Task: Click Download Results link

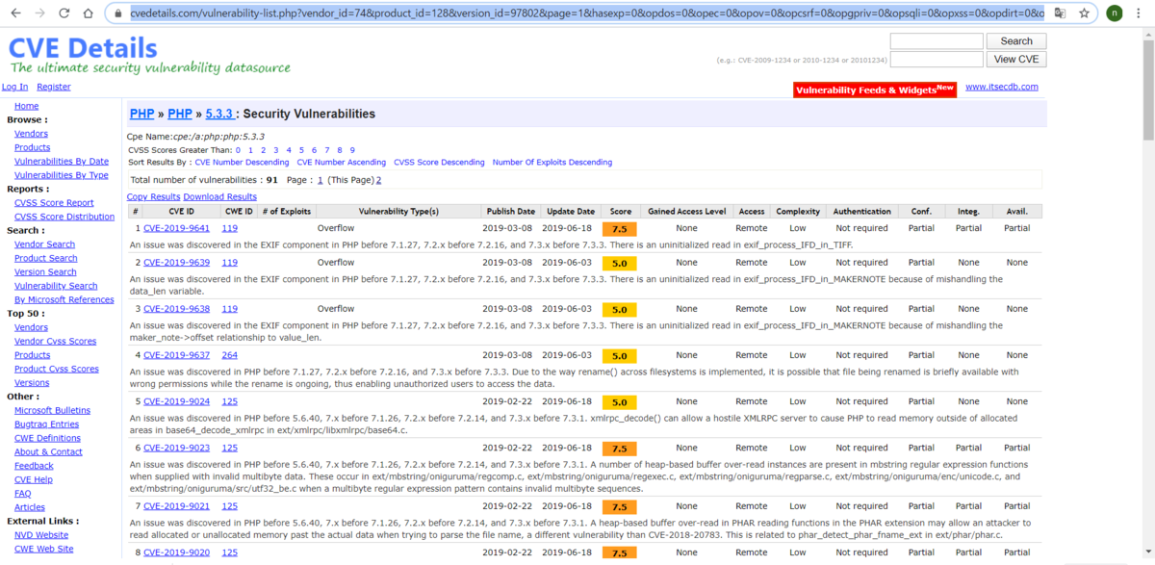Action: [x=220, y=196]
